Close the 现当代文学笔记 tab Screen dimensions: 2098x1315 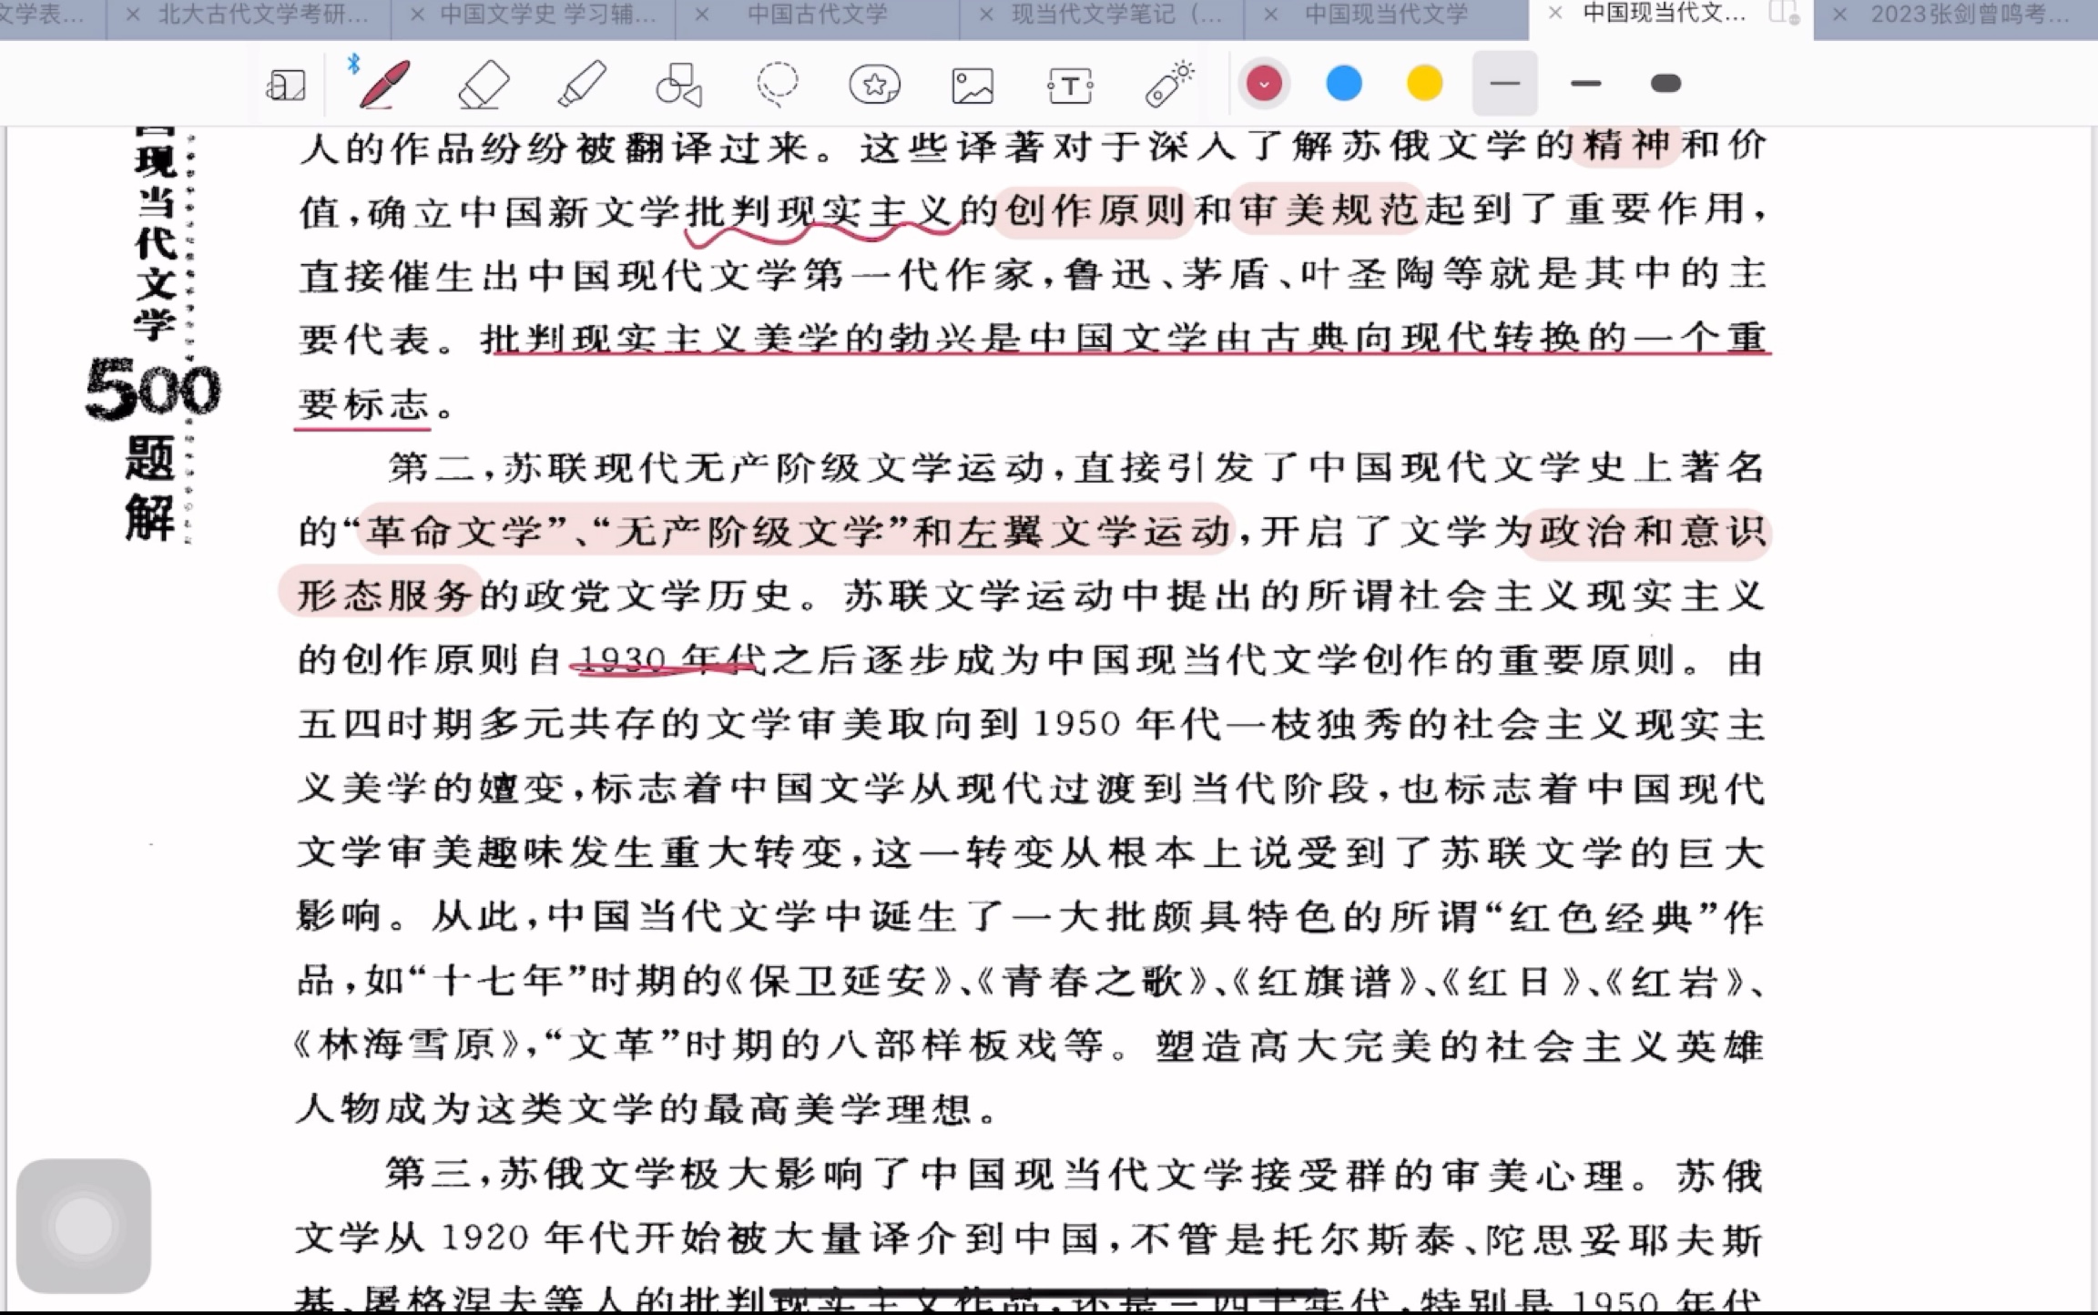pyautogui.click(x=986, y=15)
